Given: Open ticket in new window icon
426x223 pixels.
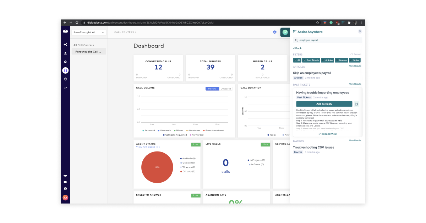Looking at the screenshot, I should (356, 104).
